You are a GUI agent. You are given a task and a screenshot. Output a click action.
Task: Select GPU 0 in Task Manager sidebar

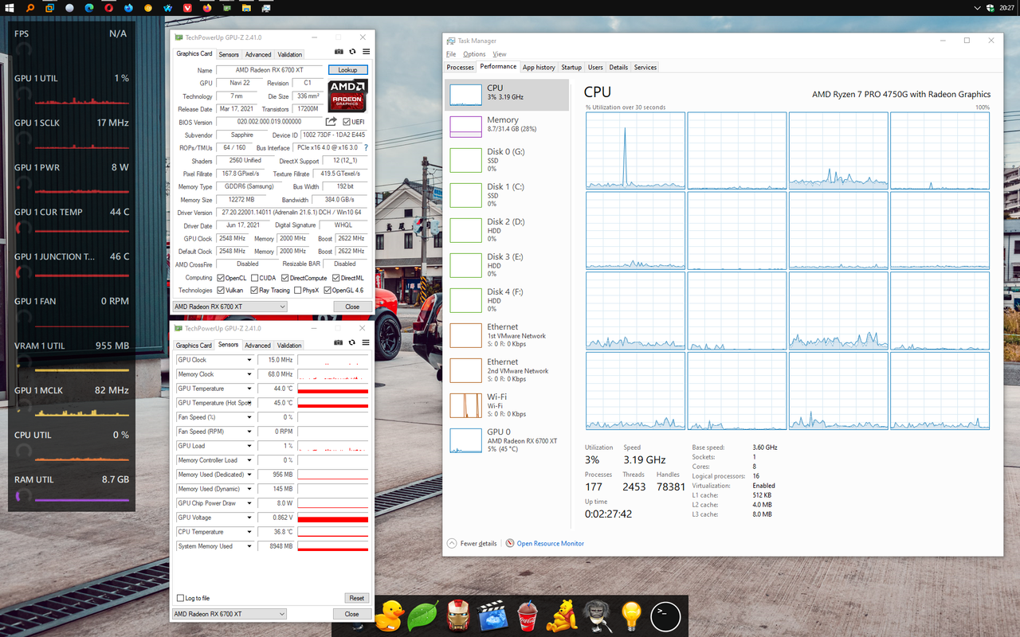tap(506, 439)
